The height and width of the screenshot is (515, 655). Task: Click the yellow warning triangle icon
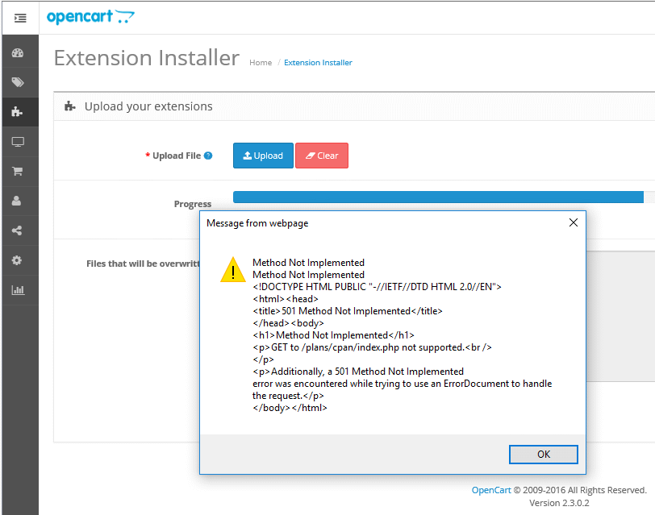pyautogui.click(x=232, y=270)
